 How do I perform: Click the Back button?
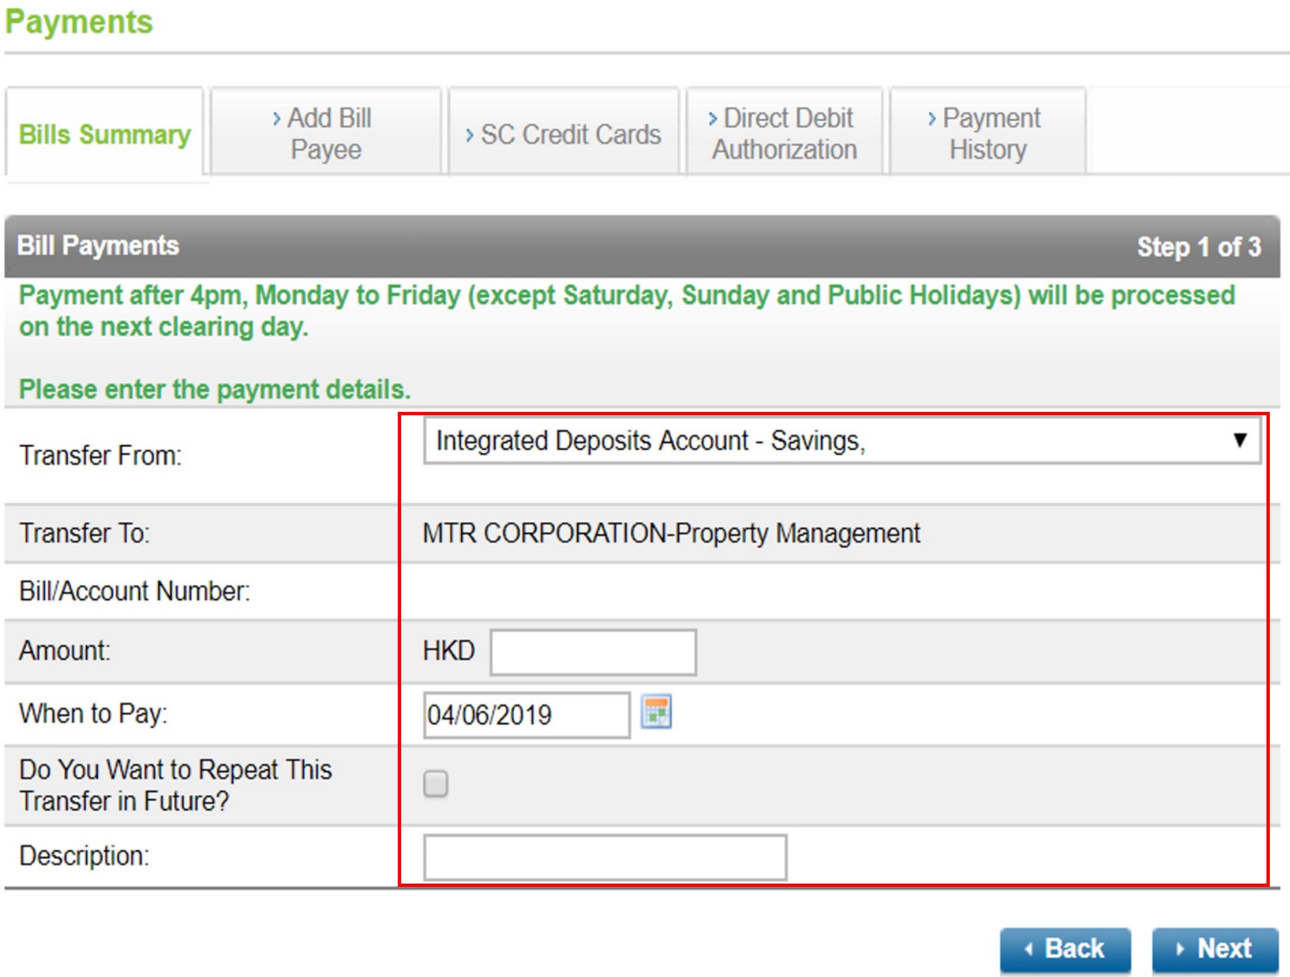pyautogui.click(x=1066, y=948)
